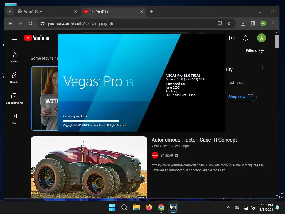
Task: Close the ih - YouTube tab
Action: 142,11
